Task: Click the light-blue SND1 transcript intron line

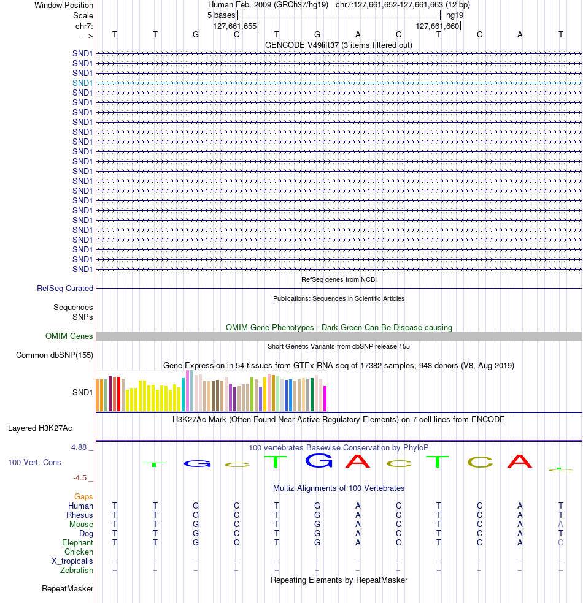Action: tap(339, 83)
